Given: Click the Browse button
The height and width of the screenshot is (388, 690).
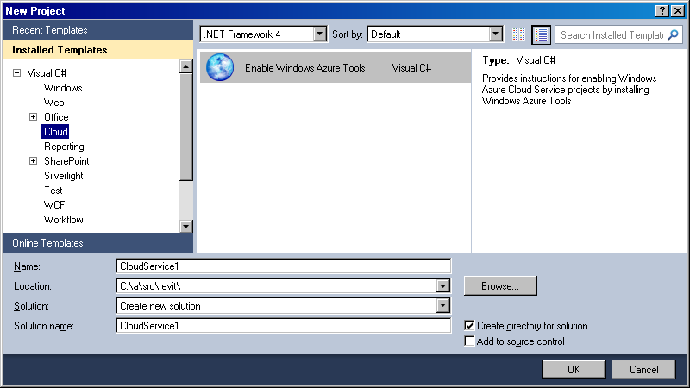Looking at the screenshot, I should pos(500,285).
